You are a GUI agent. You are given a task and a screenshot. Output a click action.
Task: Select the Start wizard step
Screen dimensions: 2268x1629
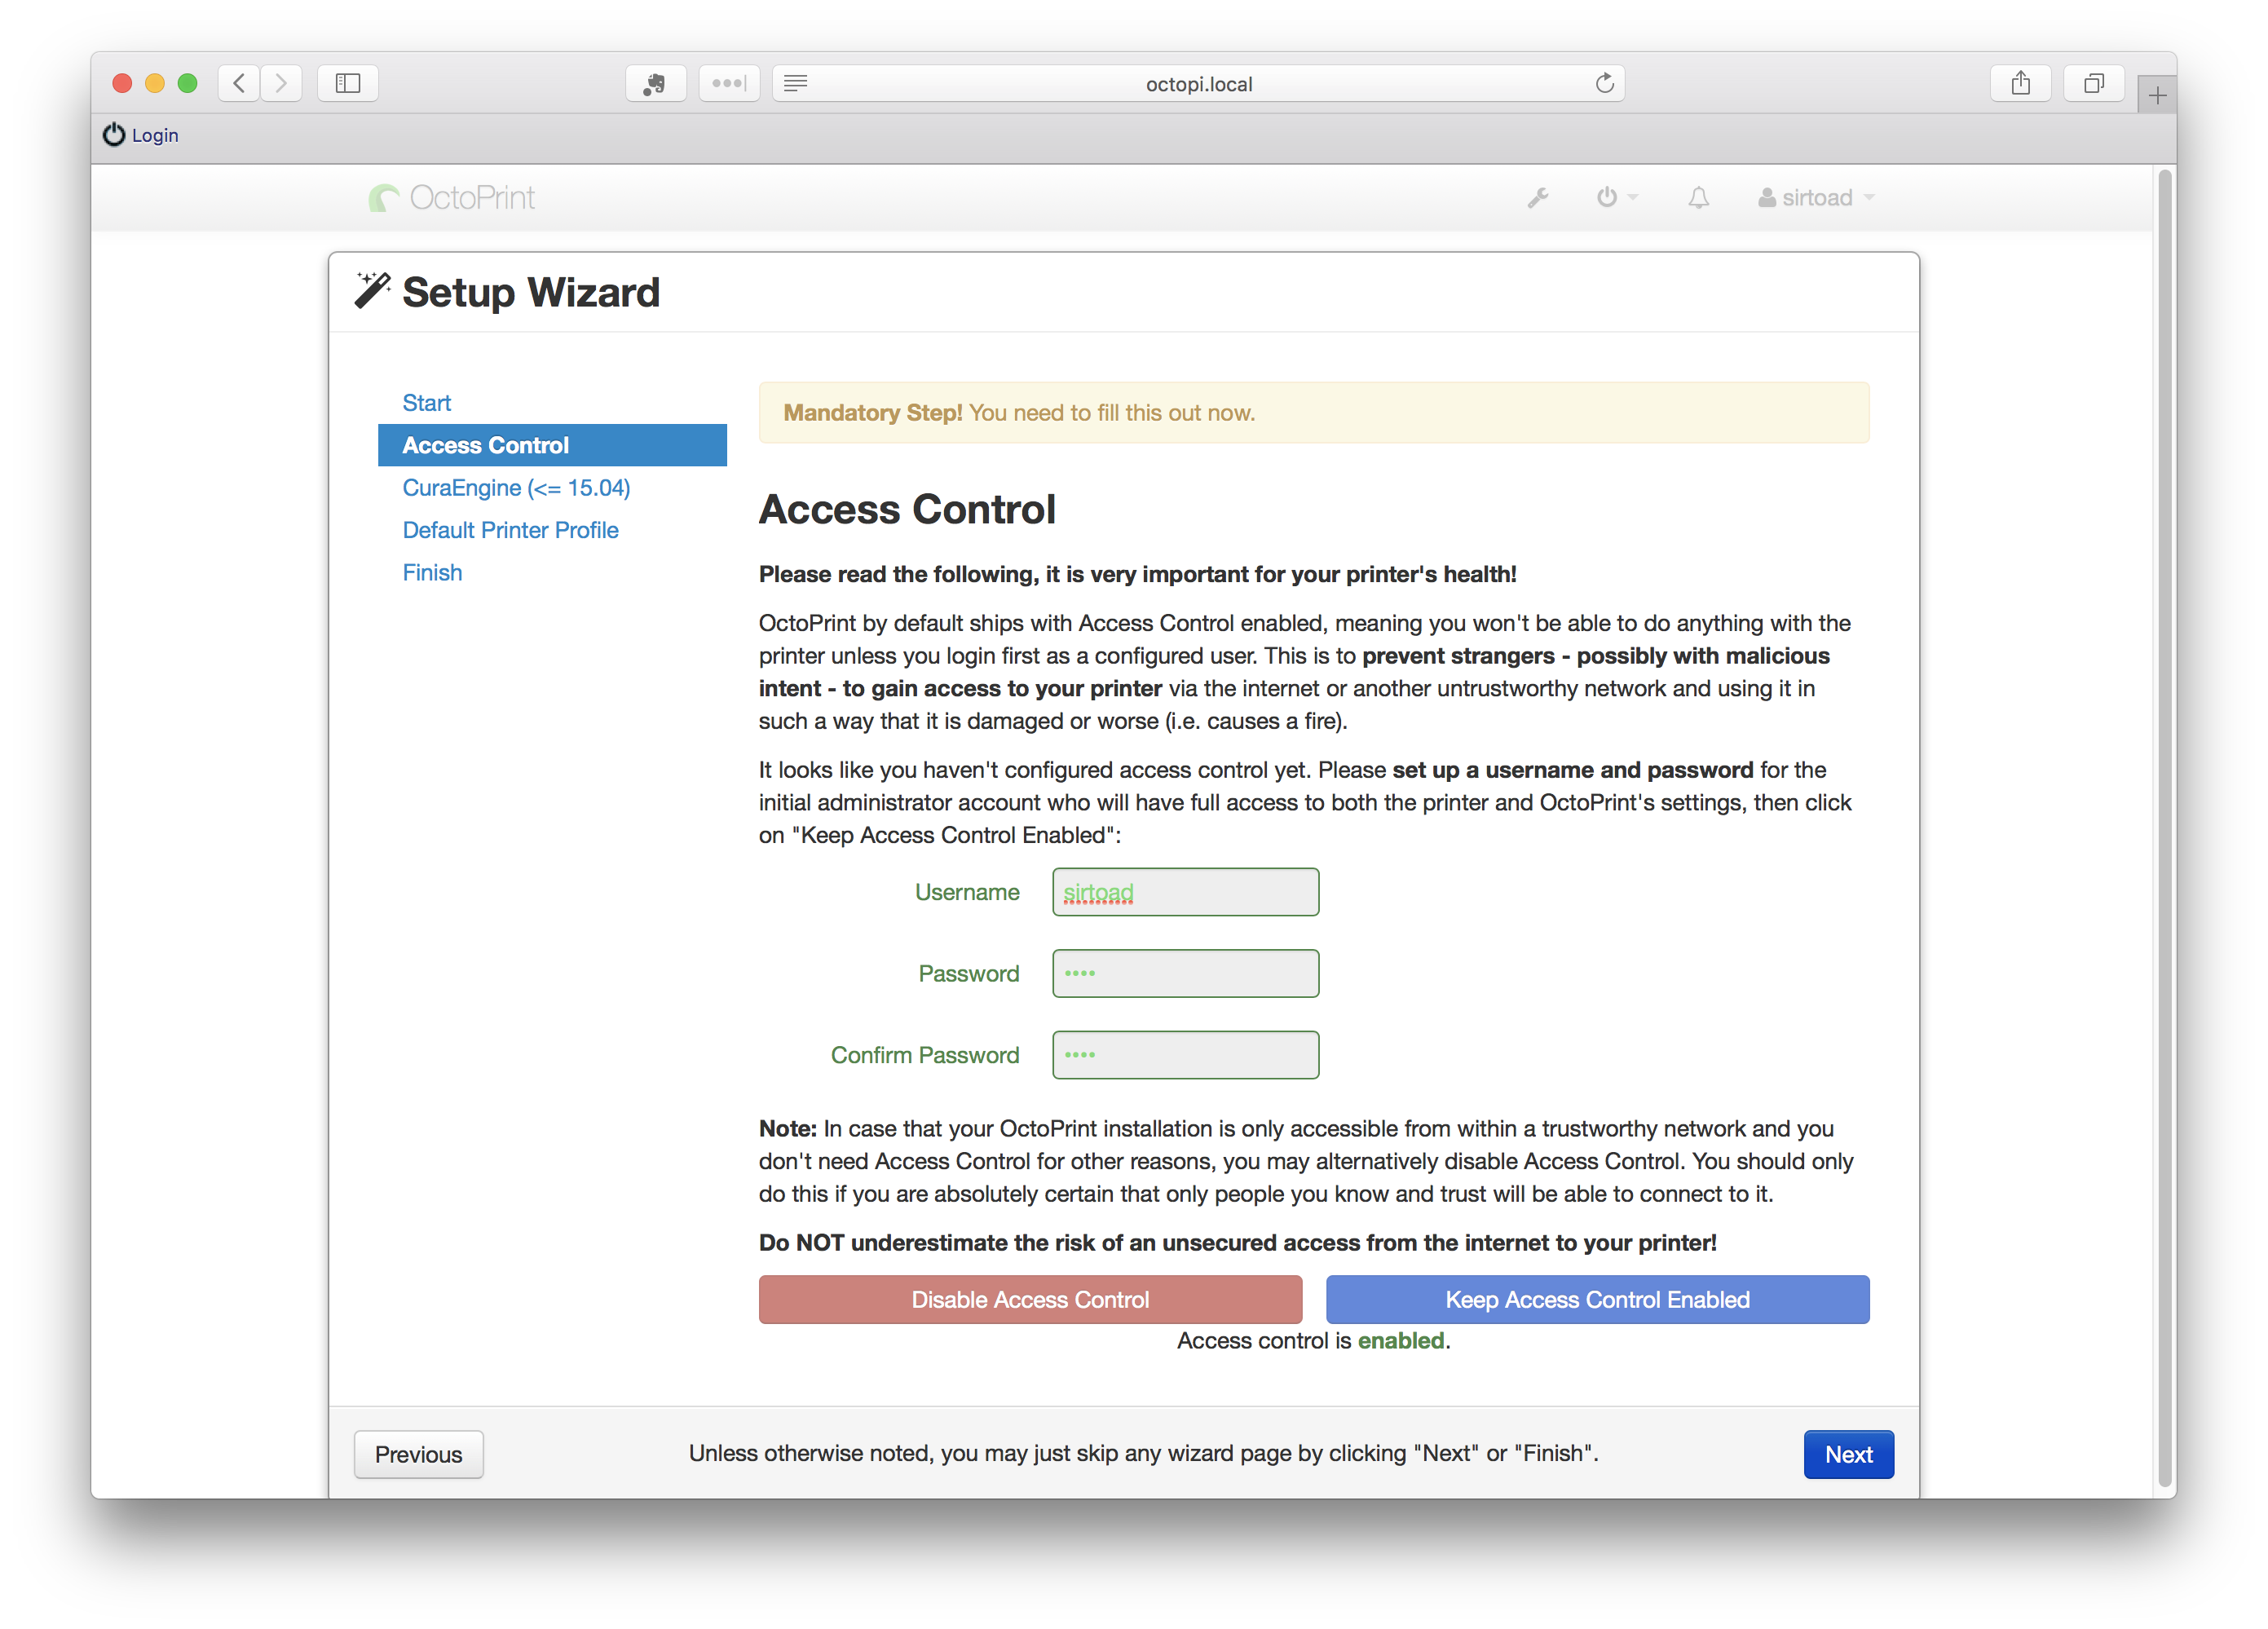click(x=426, y=403)
